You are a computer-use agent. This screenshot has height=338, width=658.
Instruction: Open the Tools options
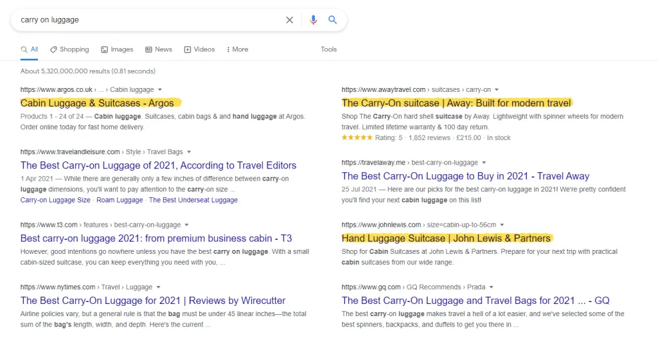click(328, 49)
